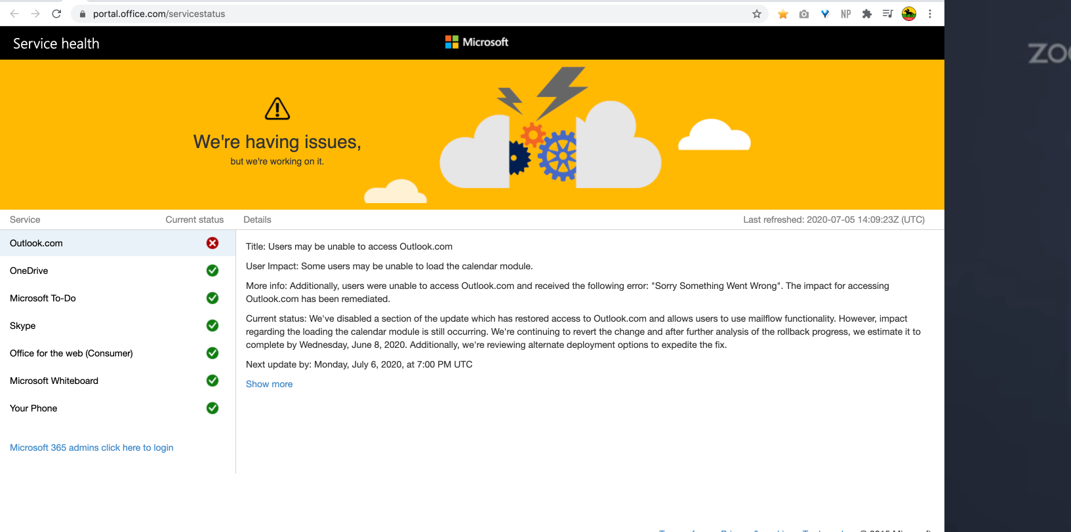Image resolution: width=1071 pixels, height=532 pixels.
Task: Click the warning triangle icon in the banner
Action: point(277,109)
